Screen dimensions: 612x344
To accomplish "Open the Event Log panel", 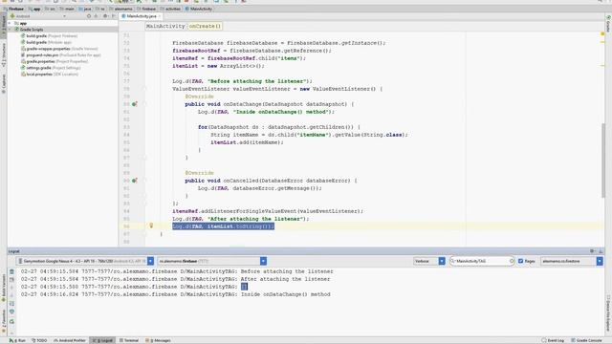I will point(553,340).
